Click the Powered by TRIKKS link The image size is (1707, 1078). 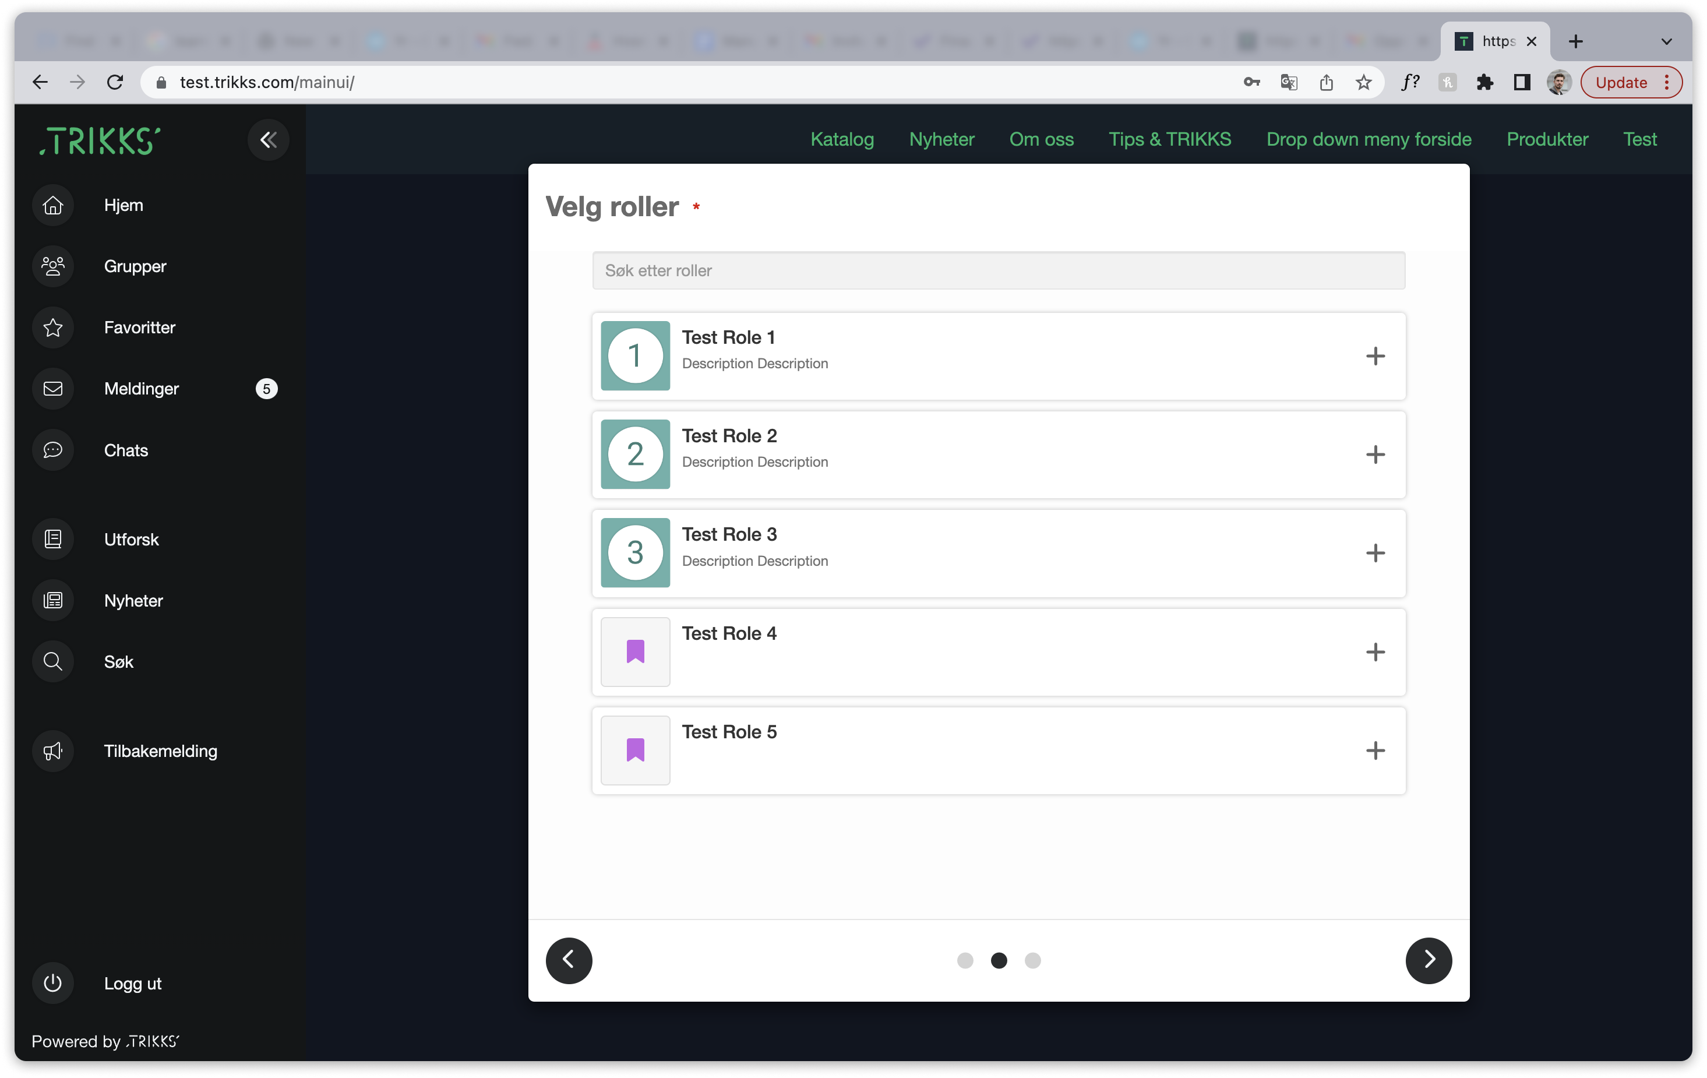click(x=105, y=1041)
